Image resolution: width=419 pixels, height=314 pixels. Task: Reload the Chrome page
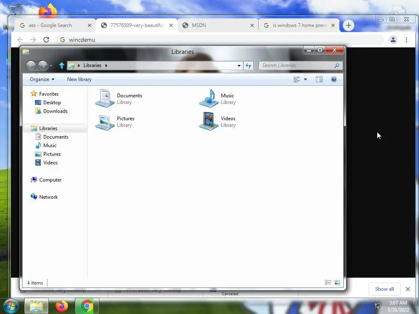(46, 40)
